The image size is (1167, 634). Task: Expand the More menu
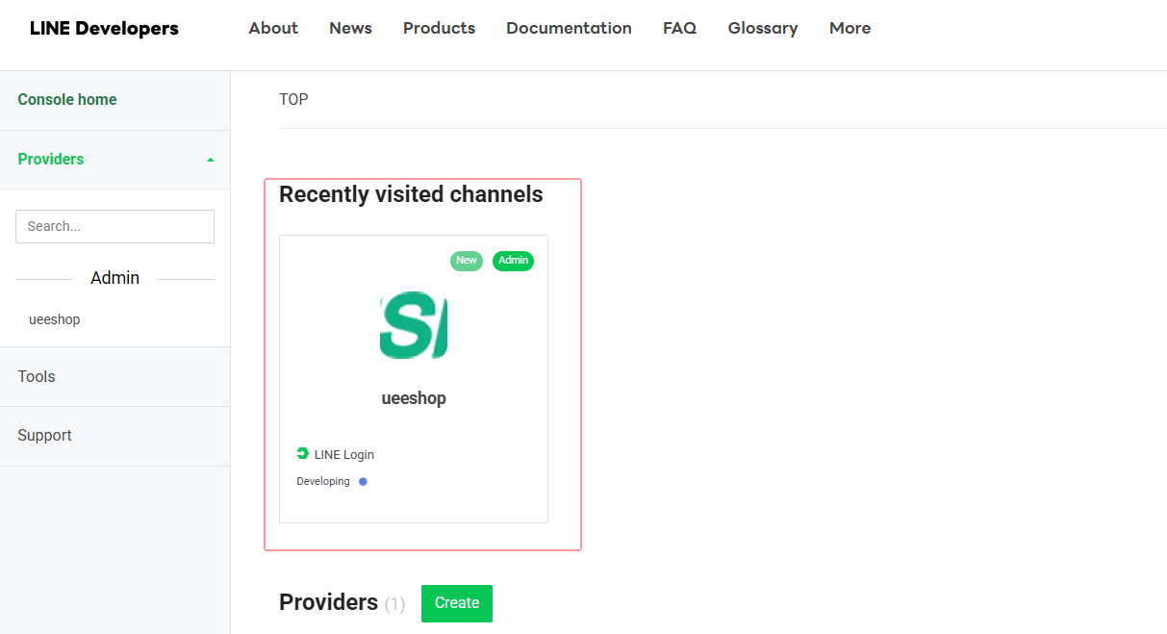click(850, 29)
